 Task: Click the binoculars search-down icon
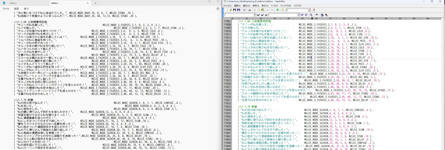[258, 15]
